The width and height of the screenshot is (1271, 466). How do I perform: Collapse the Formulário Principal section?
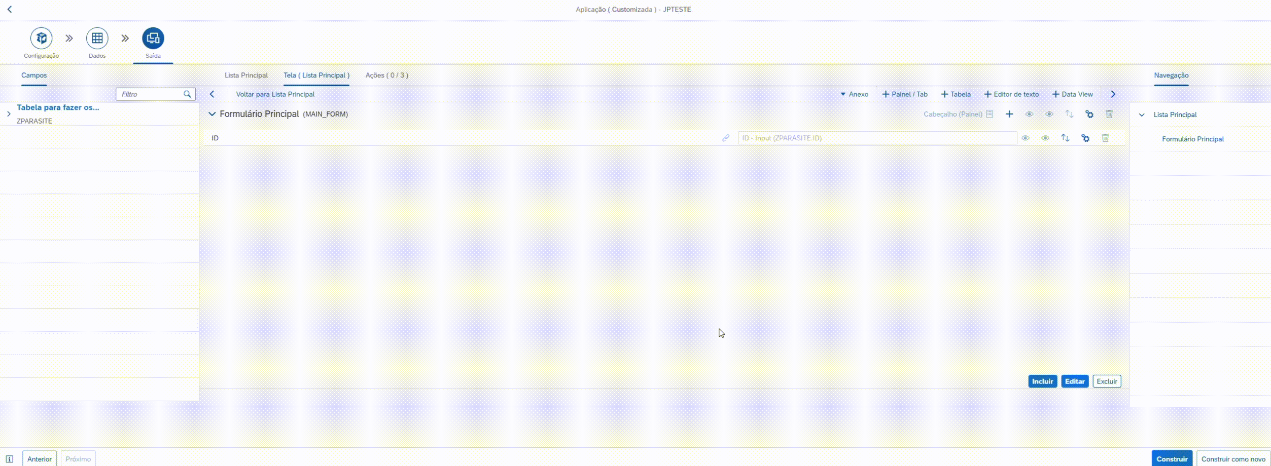(x=212, y=114)
